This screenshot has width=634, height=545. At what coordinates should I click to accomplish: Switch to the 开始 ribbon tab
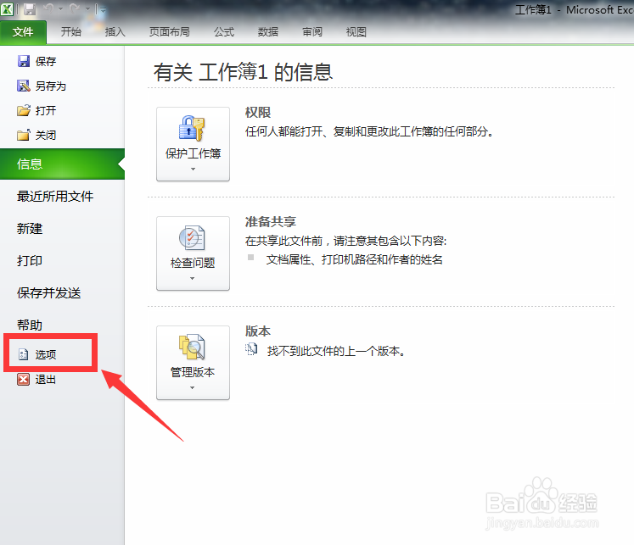point(70,32)
